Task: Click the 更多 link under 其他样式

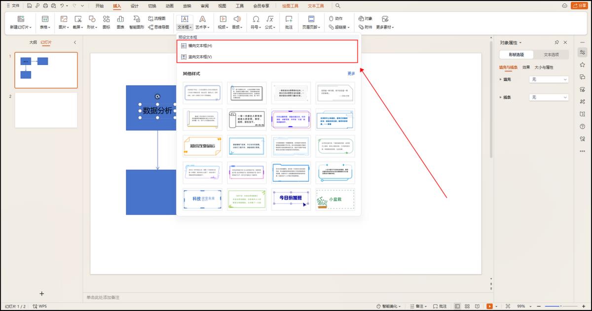Action: (351, 73)
